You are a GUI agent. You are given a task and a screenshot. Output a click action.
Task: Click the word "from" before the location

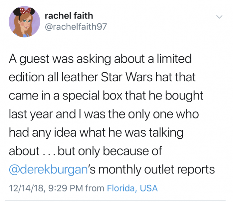(x=95, y=188)
